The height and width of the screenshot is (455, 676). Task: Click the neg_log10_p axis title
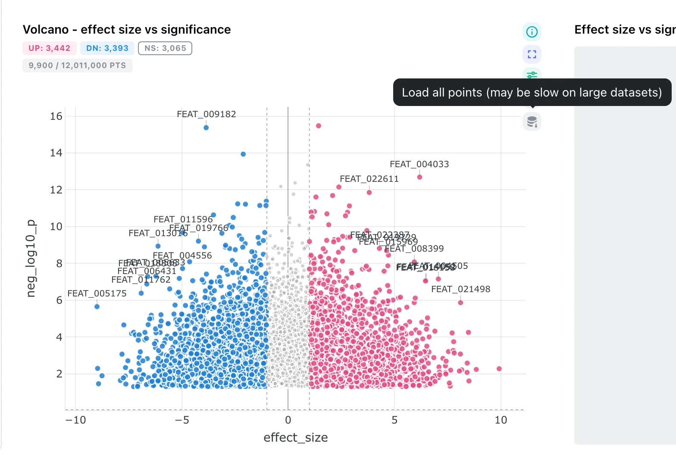(x=31, y=259)
